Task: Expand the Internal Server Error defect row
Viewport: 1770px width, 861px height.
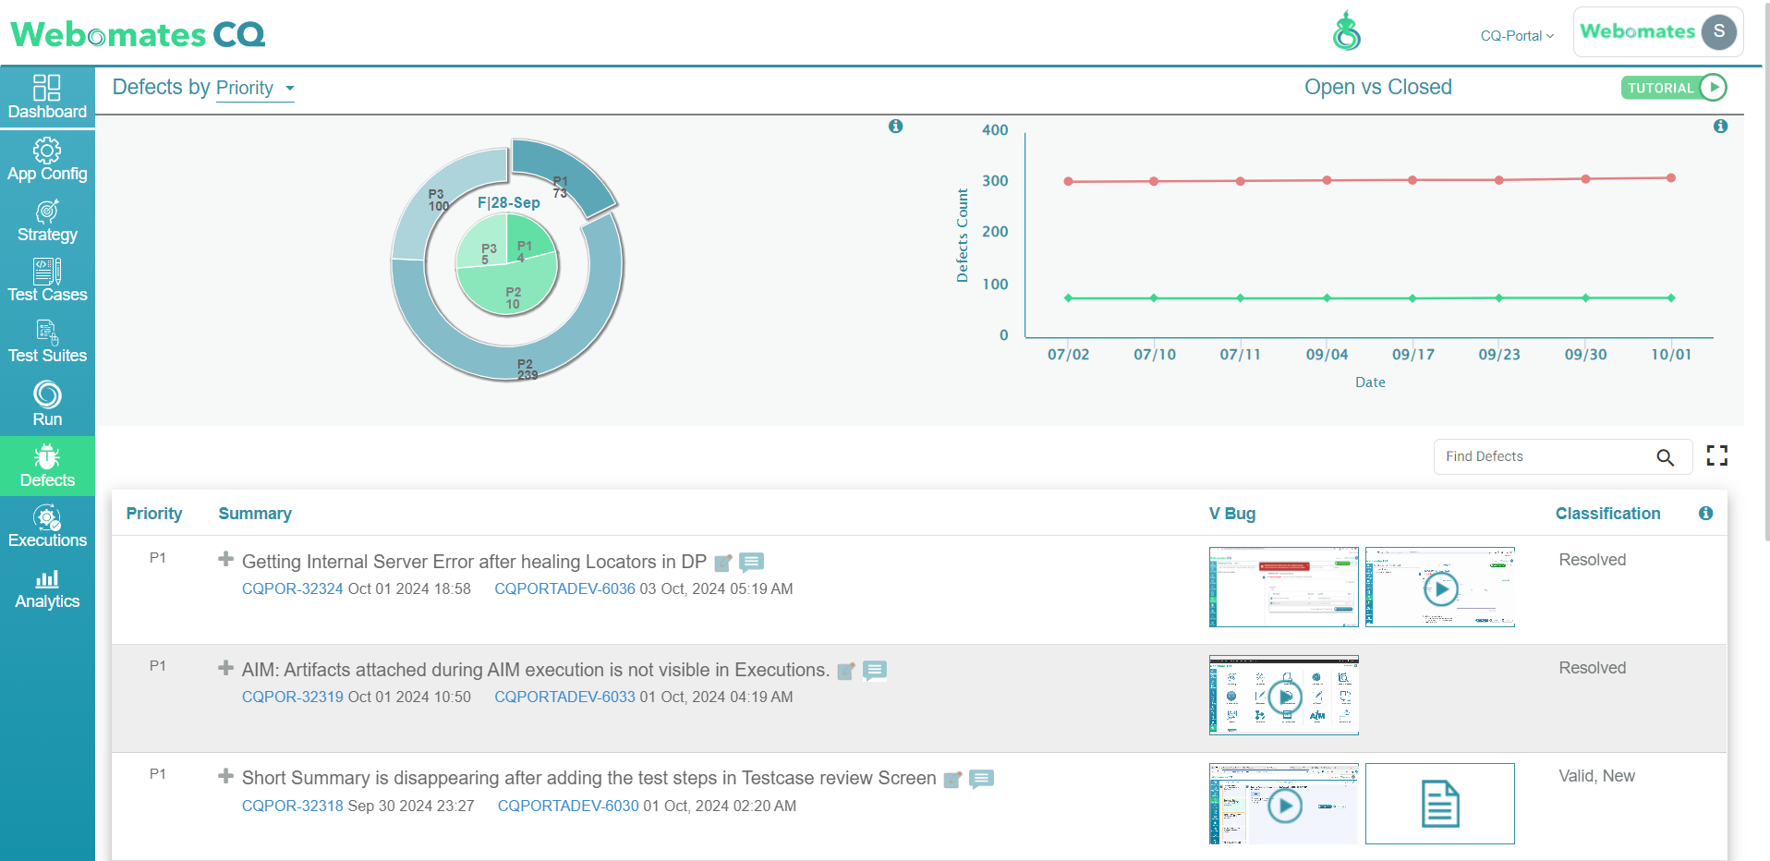Action: [225, 559]
